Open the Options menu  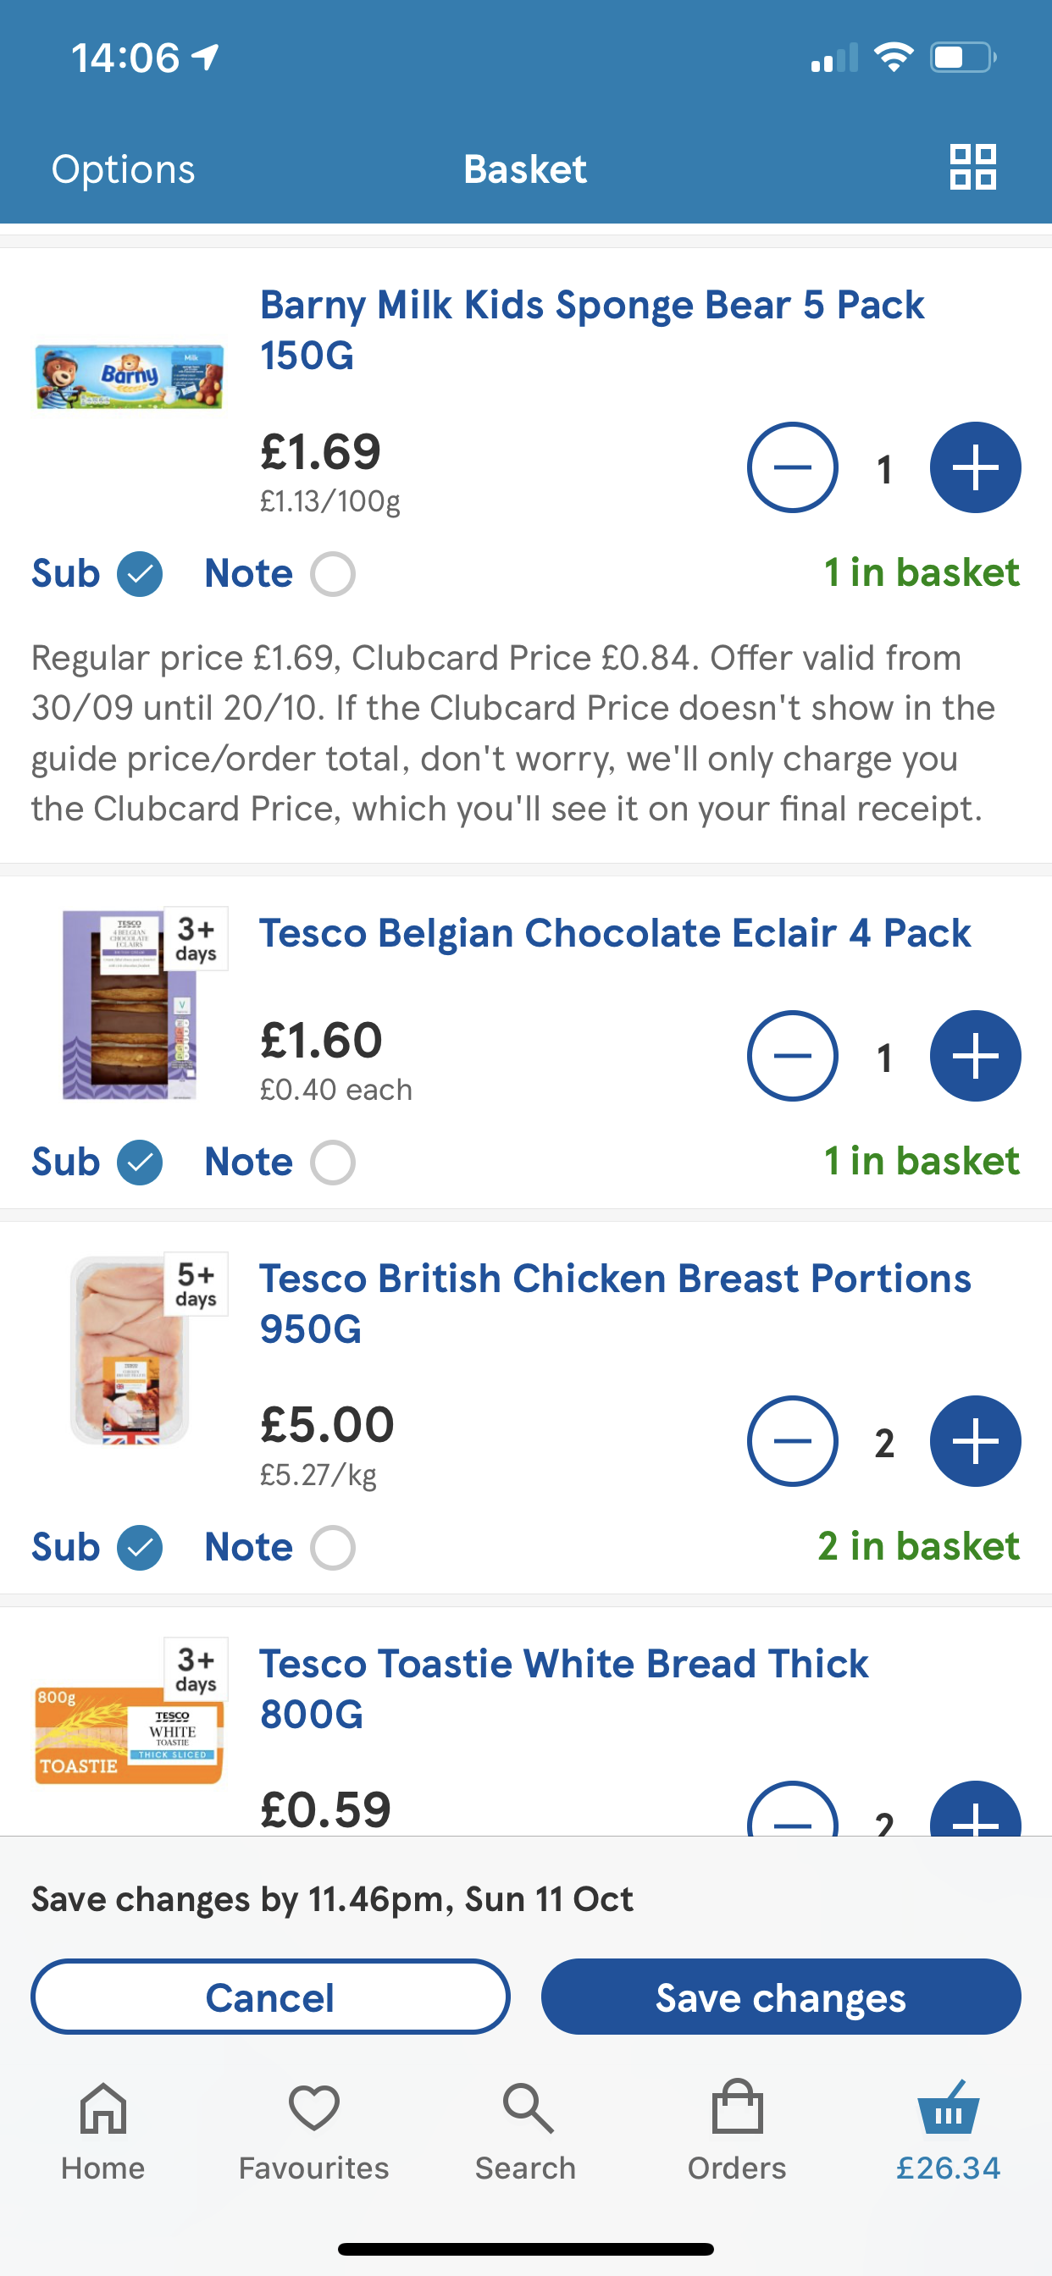point(123,168)
